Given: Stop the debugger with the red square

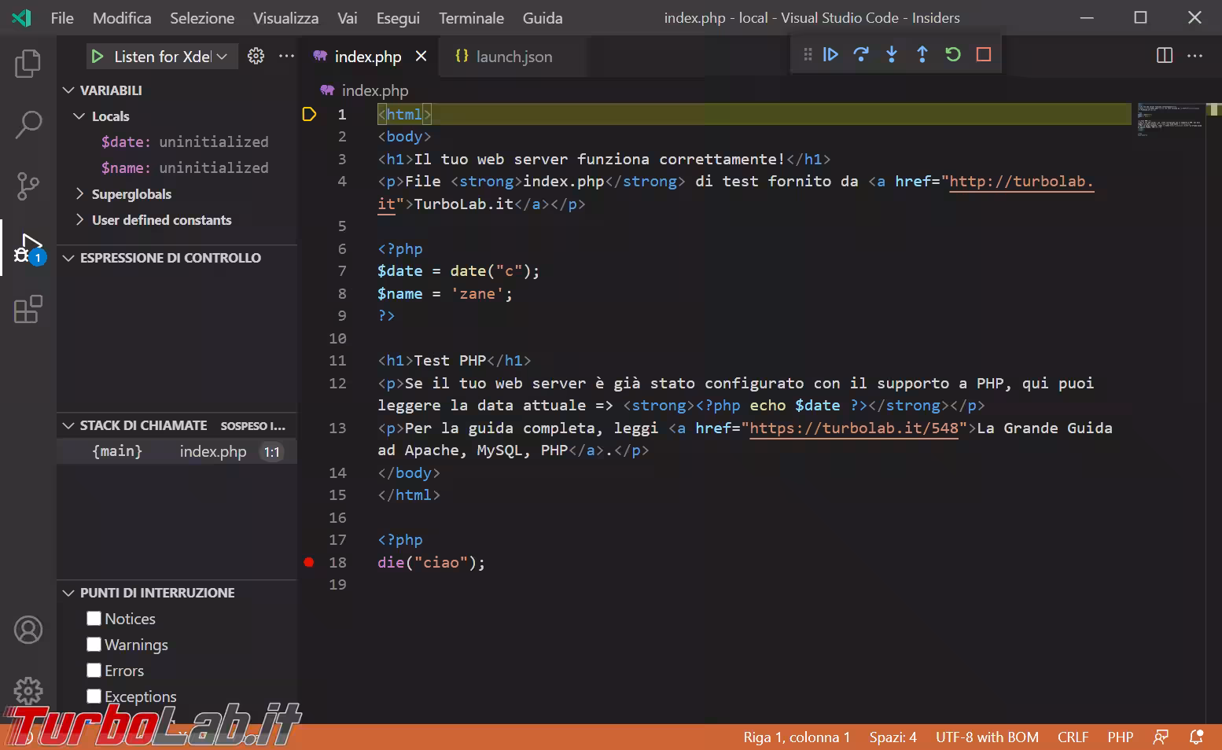Looking at the screenshot, I should (984, 55).
